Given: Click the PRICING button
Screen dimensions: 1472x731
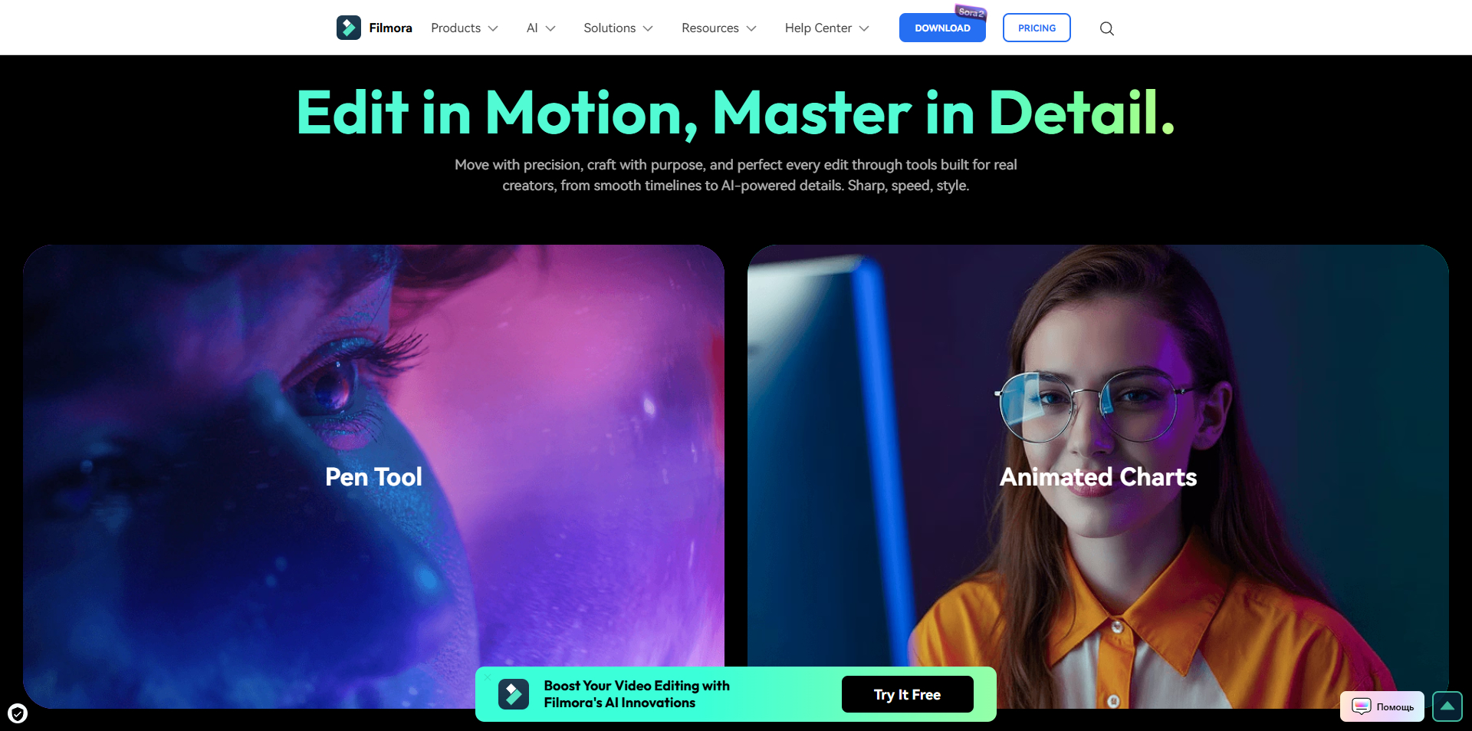Looking at the screenshot, I should (x=1037, y=28).
